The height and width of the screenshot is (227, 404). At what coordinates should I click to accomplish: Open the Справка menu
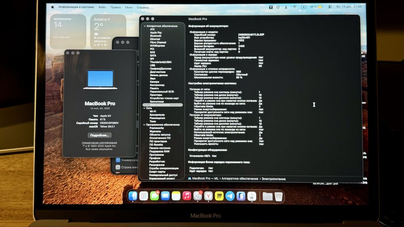point(143,7)
